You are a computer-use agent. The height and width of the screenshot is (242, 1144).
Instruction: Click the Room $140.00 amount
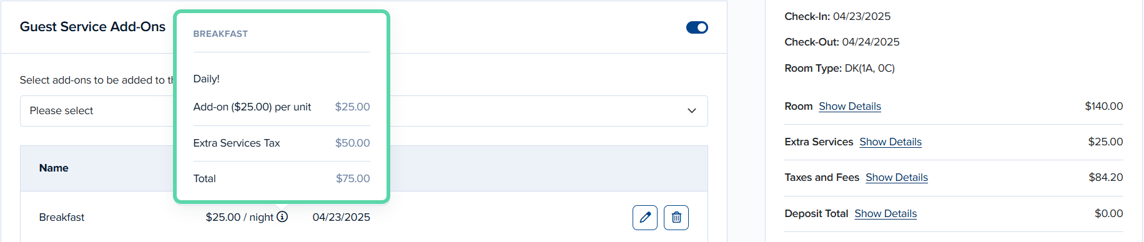(x=1104, y=106)
